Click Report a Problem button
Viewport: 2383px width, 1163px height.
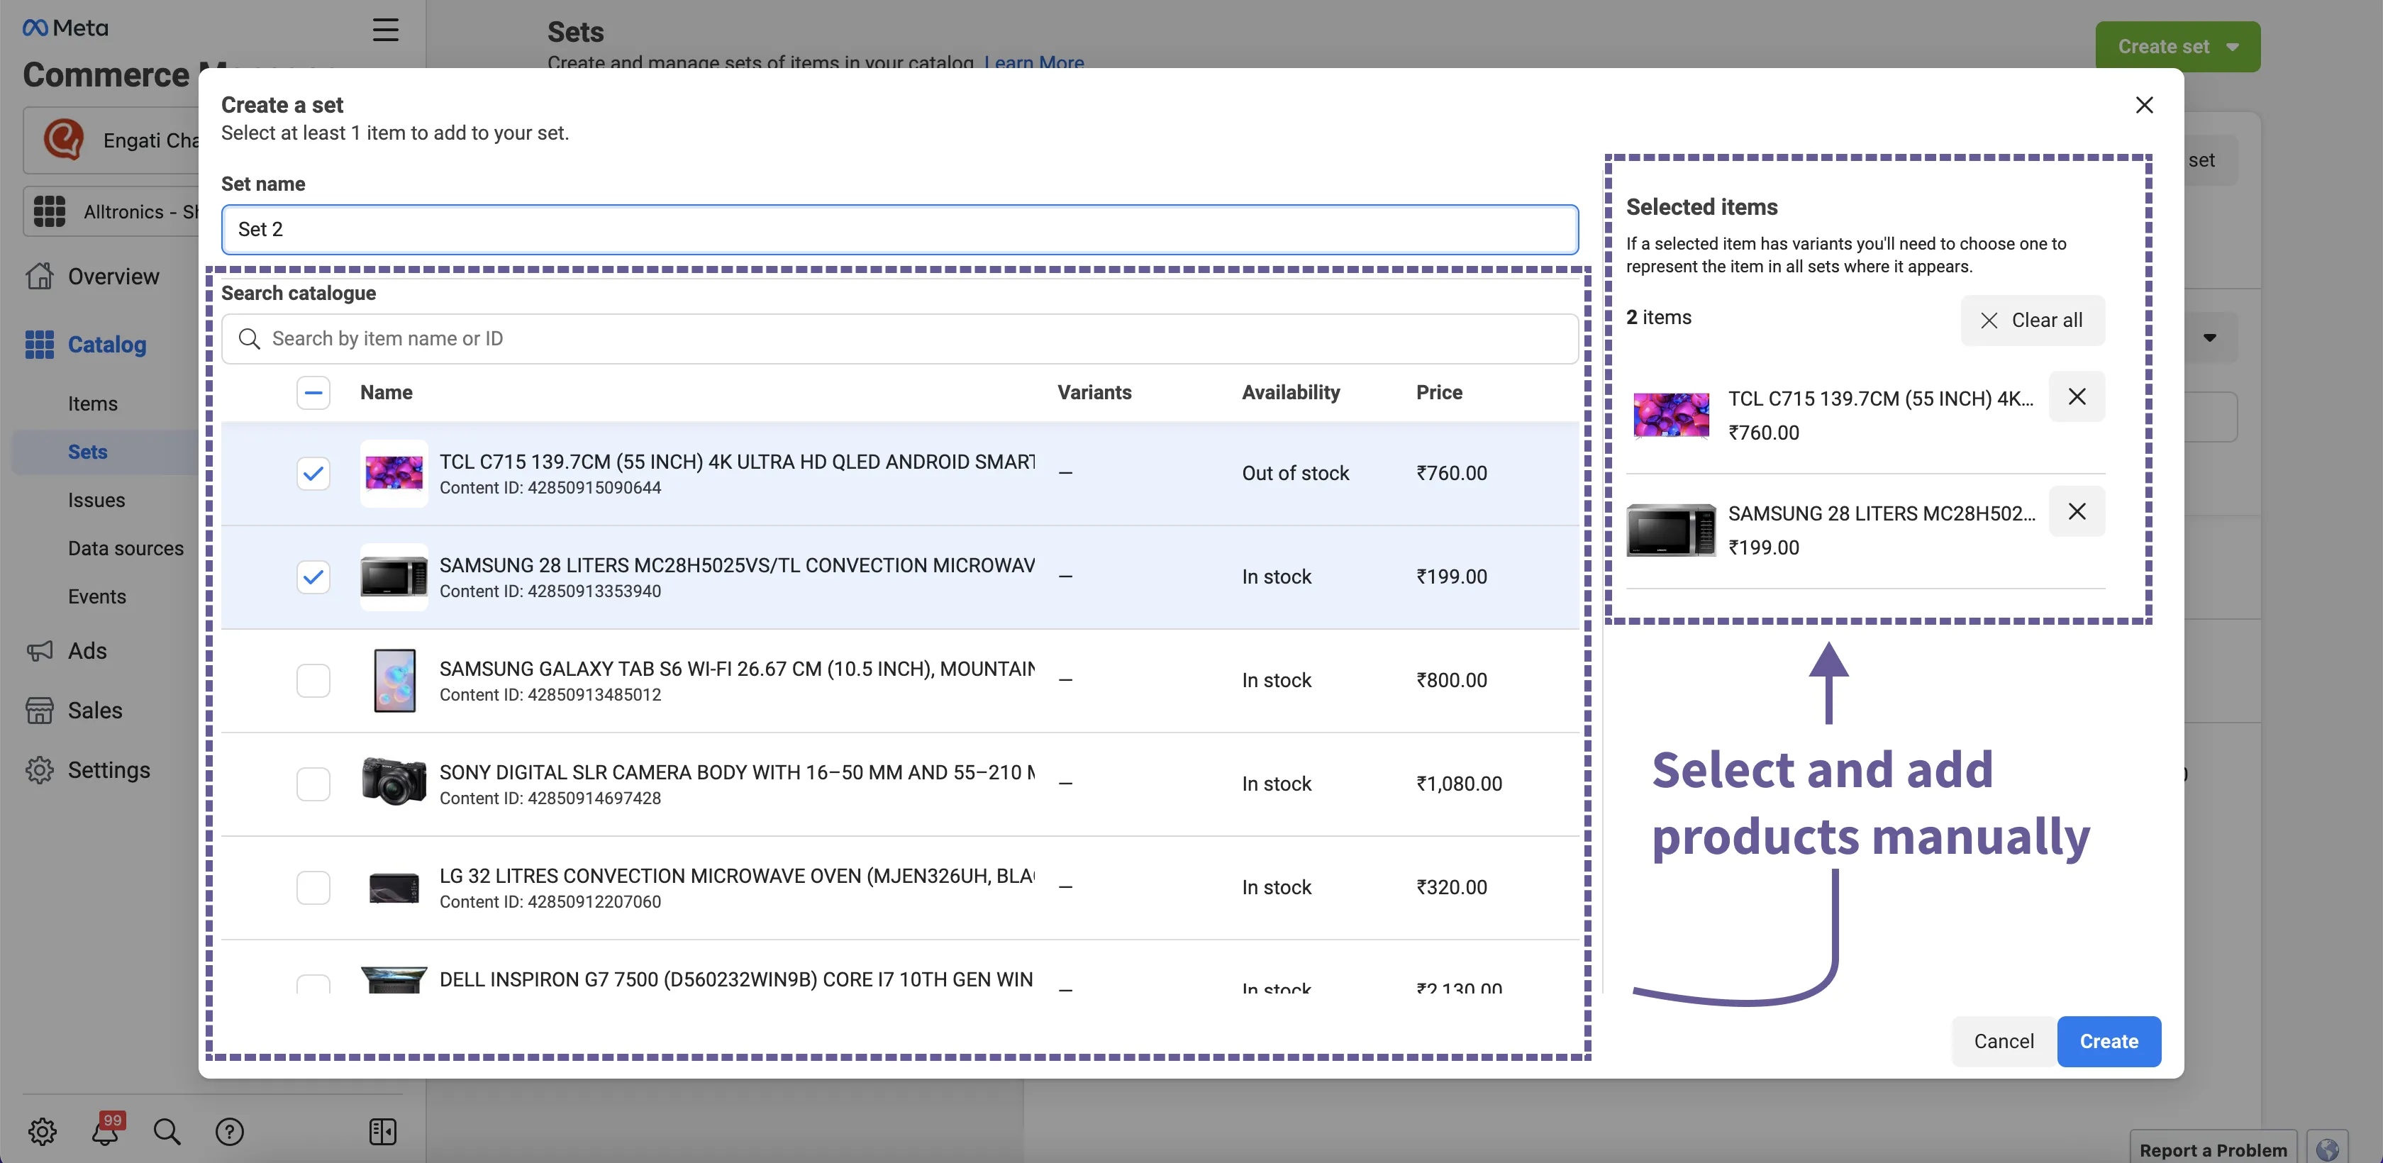pyautogui.click(x=2213, y=1149)
